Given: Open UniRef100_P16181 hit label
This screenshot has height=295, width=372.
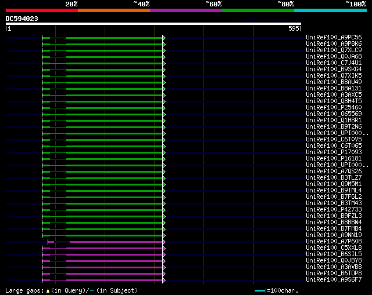Looking at the screenshot, I should pos(334,158).
